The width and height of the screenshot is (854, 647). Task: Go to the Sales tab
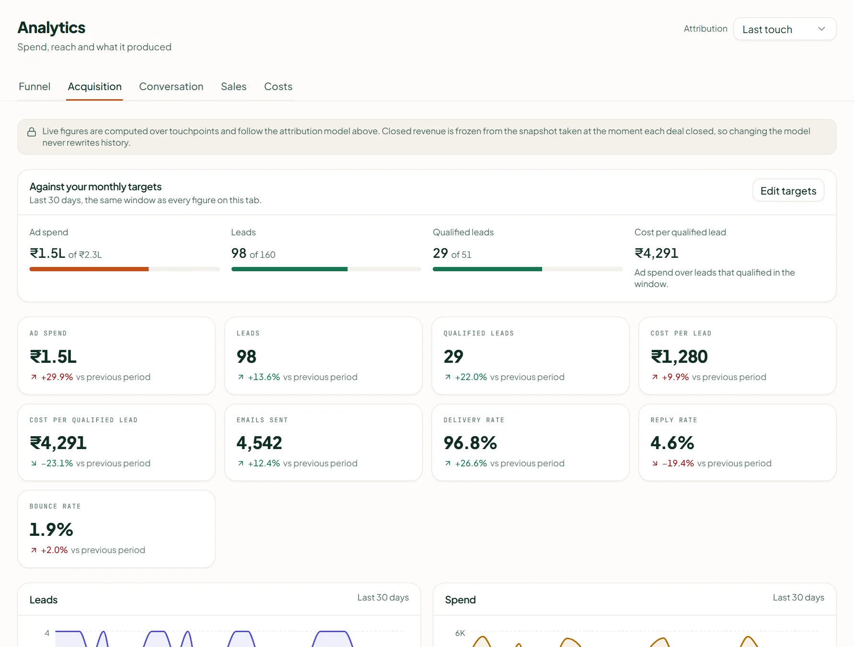[233, 87]
